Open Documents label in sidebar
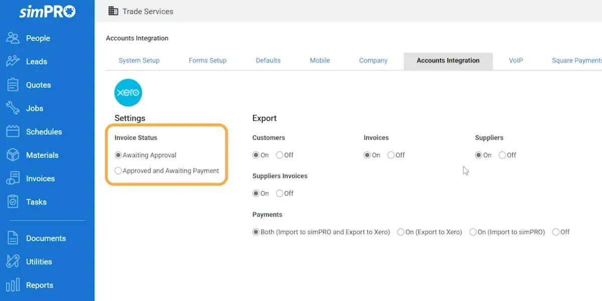This screenshot has width=602, height=301. [46, 238]
